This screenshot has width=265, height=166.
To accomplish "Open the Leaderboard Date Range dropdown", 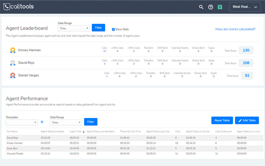I will point(74,28).
